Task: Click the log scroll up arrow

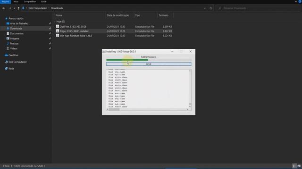Action: coord(190,71)
